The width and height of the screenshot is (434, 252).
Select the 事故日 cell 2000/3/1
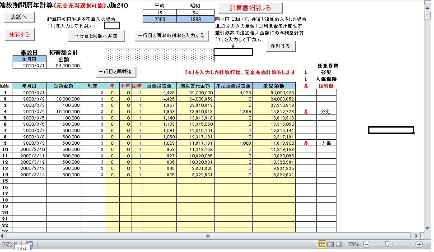pyautogui.click(x=29, y=65)
